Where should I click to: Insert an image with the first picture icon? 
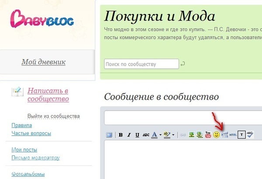tap(192, 135)
